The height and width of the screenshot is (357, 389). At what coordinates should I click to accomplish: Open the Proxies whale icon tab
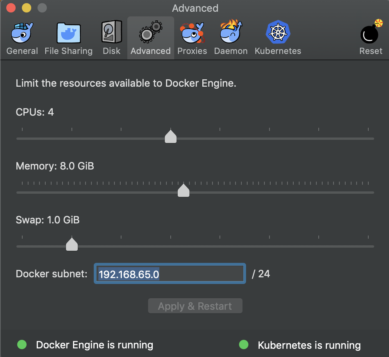coord(192,33)
